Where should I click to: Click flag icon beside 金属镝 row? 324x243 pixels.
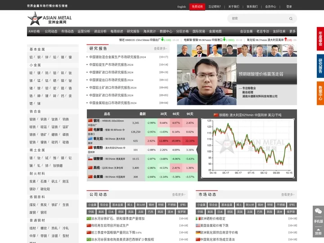click(x=90, y=177)
